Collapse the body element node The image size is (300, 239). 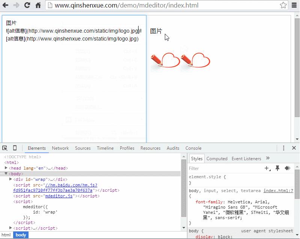6,174
